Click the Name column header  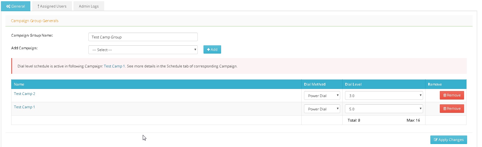click(19, 84)
